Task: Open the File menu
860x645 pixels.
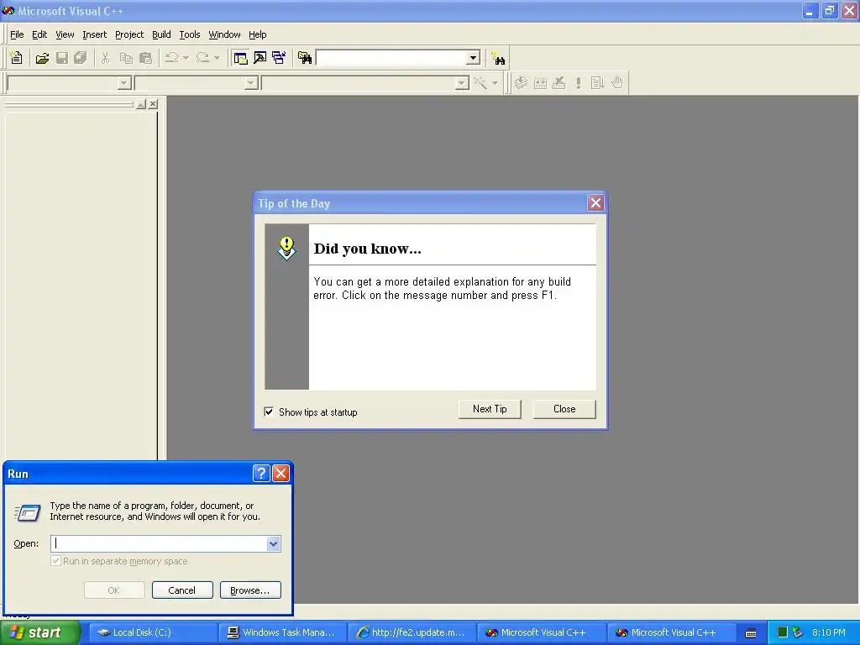Action: (x=17, y=34)
